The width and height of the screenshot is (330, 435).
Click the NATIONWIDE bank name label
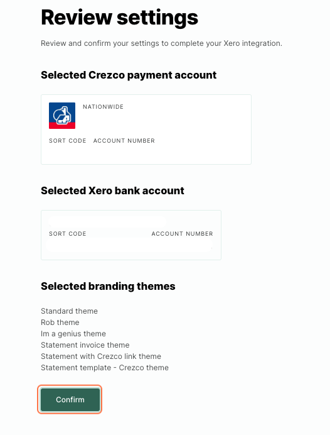[x=104, y=107]
